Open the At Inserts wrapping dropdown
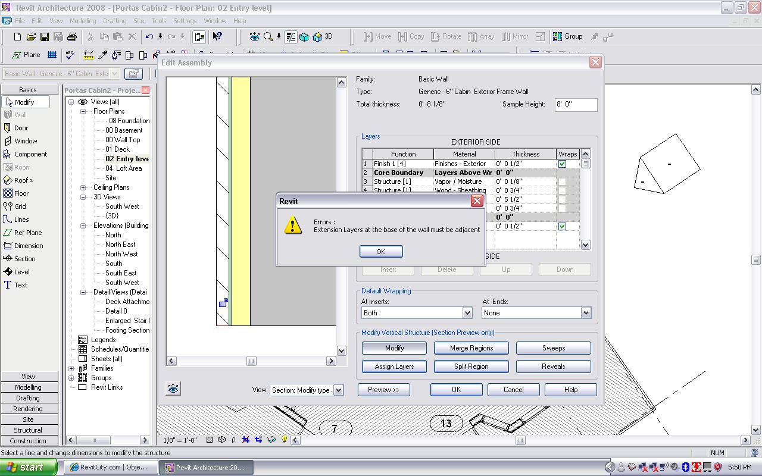This screenshot has height=476, width=762. [x=467, y=313]
